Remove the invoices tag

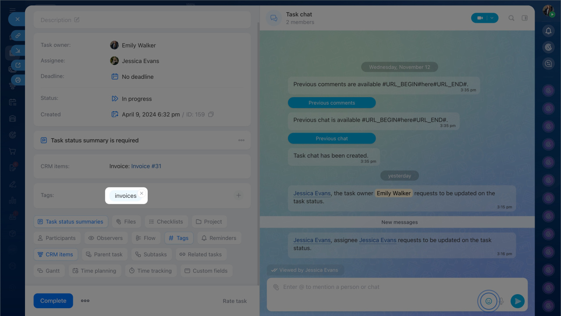pos(142,193)
